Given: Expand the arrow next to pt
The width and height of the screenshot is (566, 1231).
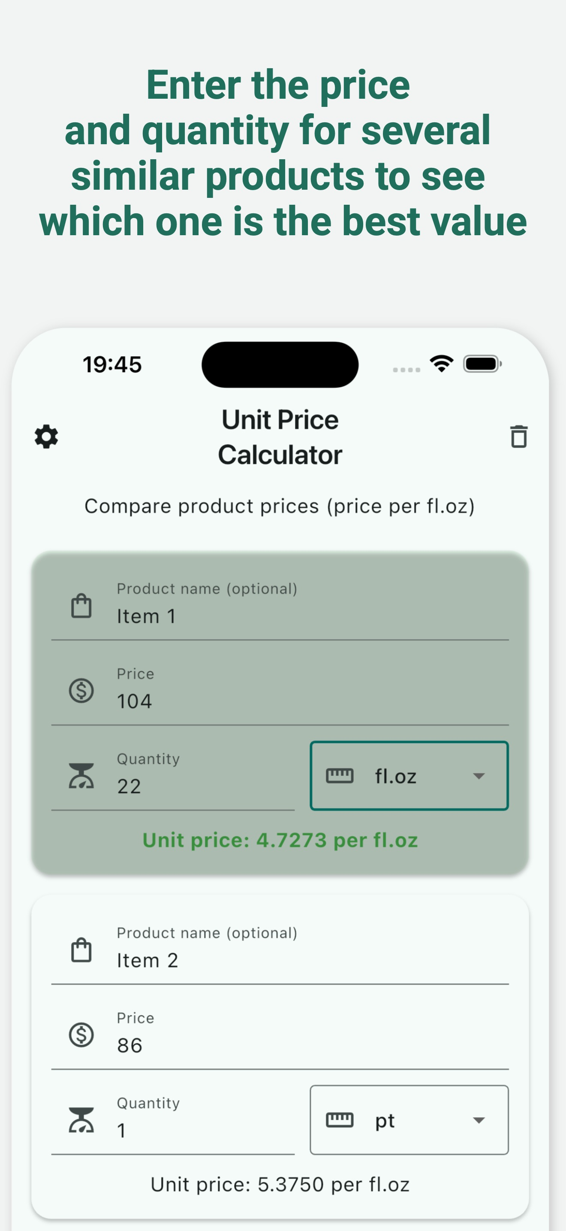Looking at the screenshot, I should [479, 1120].
